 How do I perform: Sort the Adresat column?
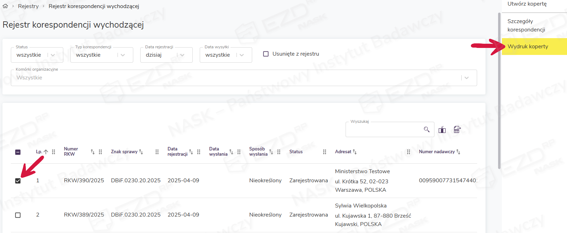(x=355, y=152)
